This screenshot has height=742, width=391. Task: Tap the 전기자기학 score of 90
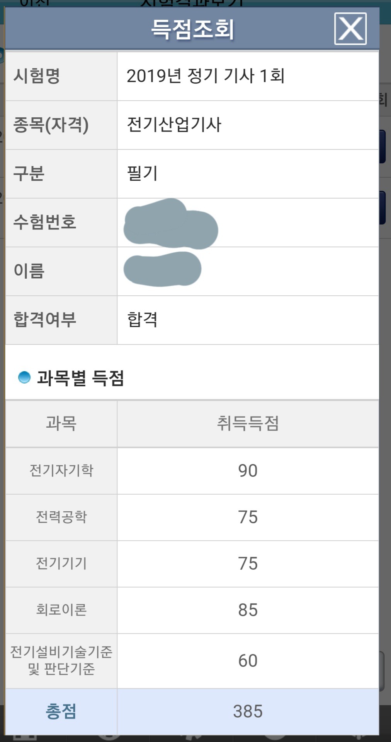coord(248,471)
